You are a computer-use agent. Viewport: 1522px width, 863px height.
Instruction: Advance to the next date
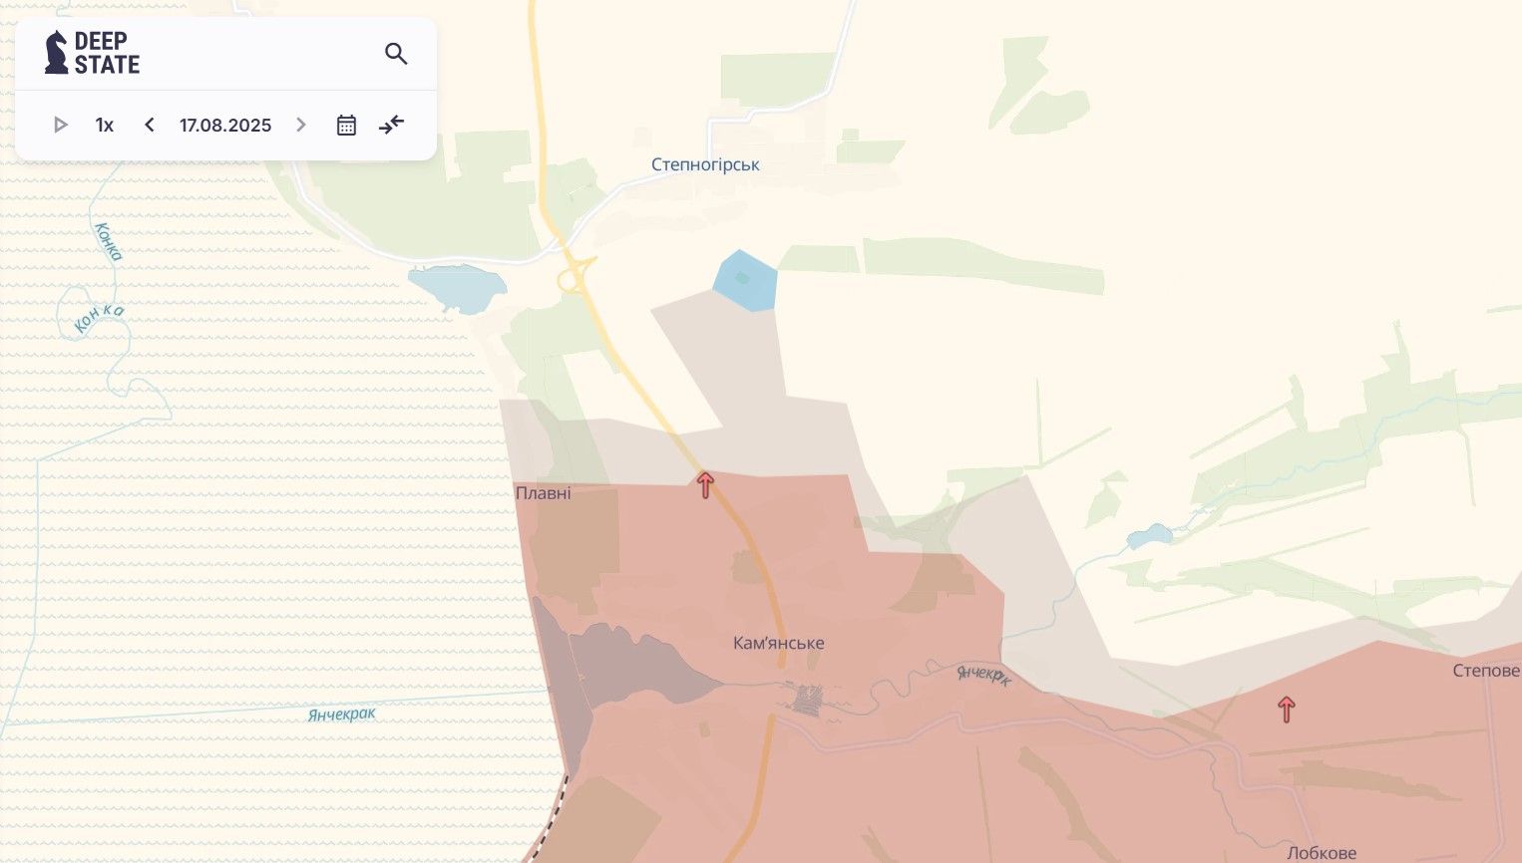tap(300, 125)
